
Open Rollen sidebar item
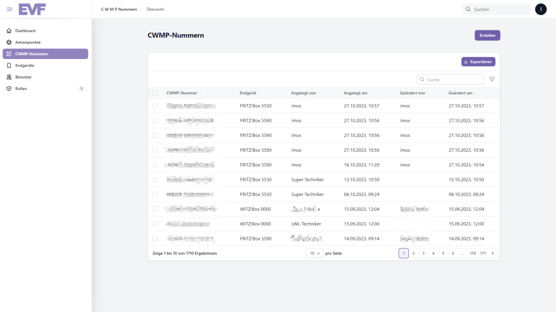tap(46, 89)
